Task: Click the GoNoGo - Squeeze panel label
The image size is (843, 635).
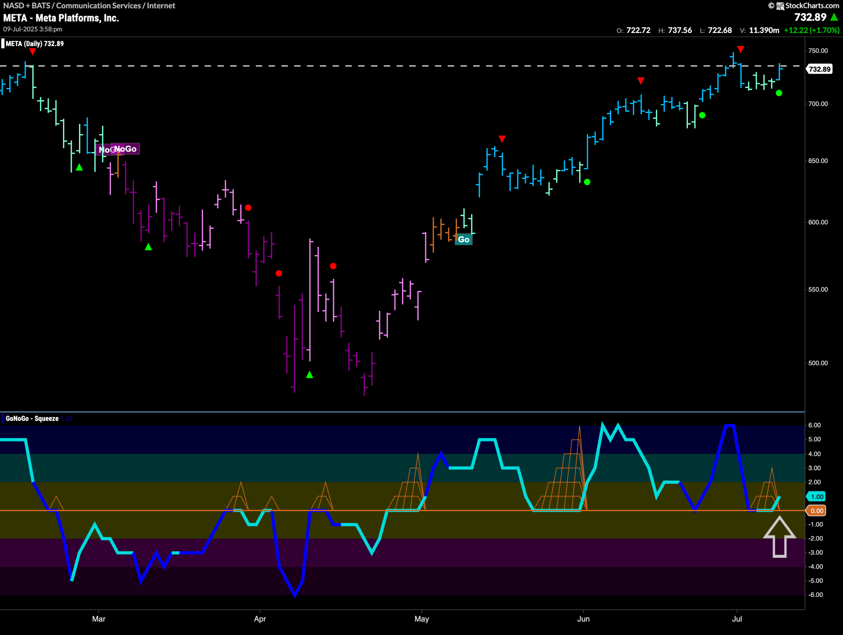Action: tap(32, 419)
